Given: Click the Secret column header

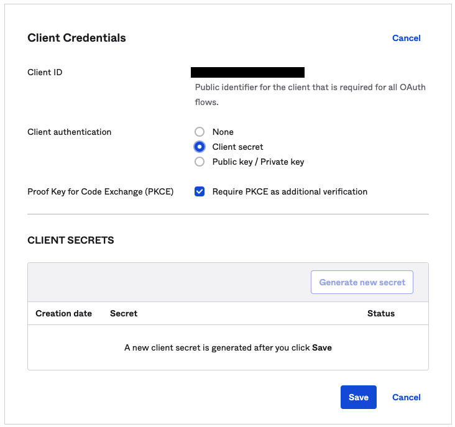Looking at the screenshot, I should 124,313.
